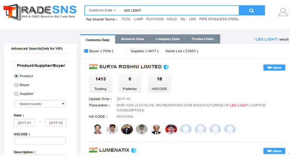
Task: Click the 18 HSCODE stat box
Action: [159, 83]
